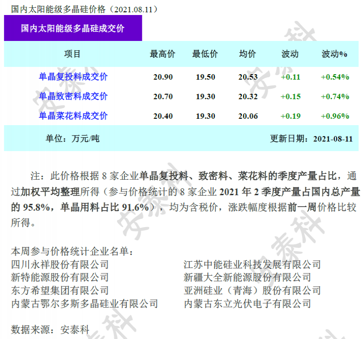
Task: Click 新疆大全新能源股份有限公司 company name
Action: pos(247,277)
